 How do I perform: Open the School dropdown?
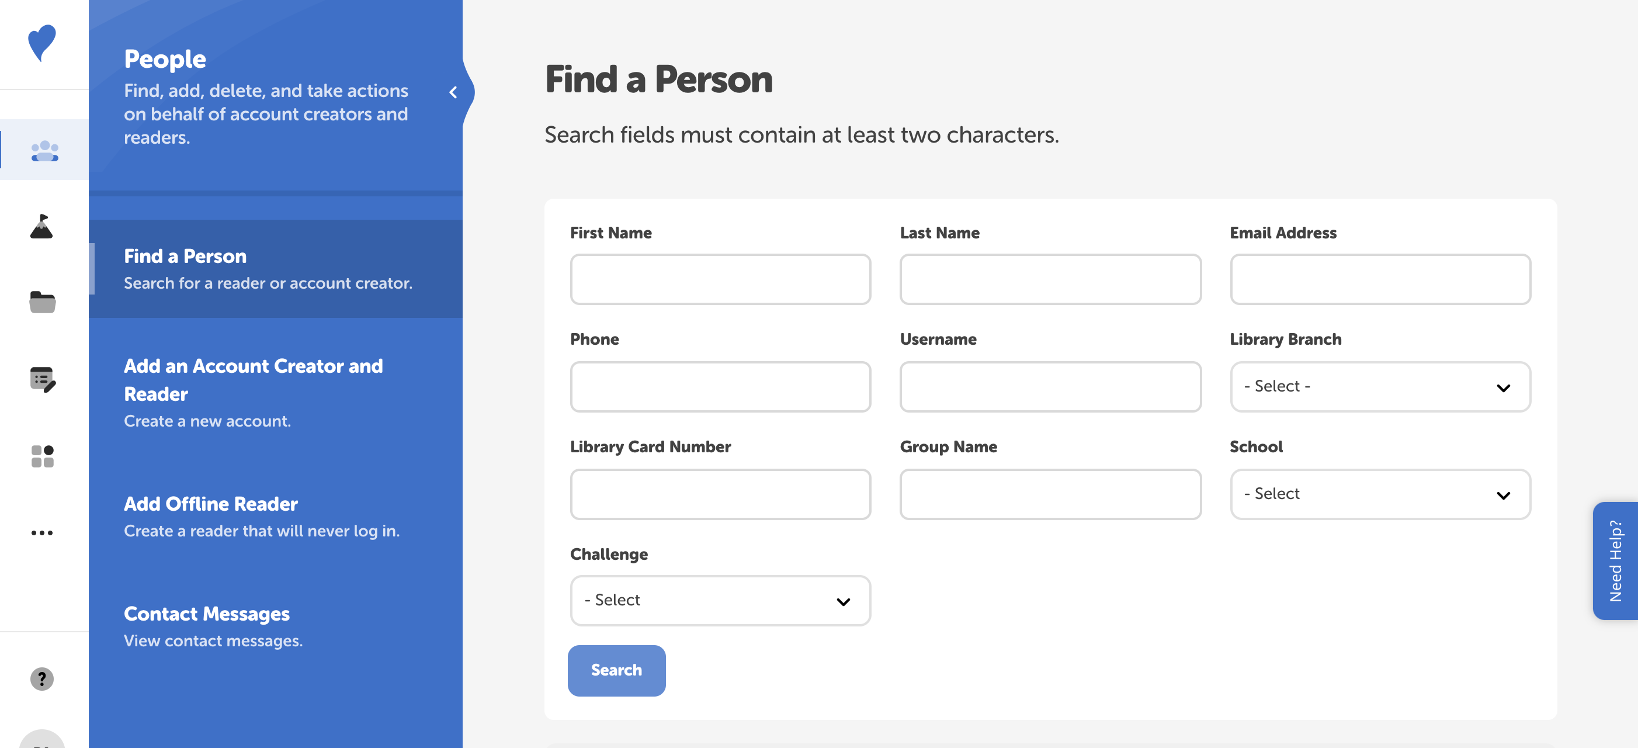(1380, 494)
